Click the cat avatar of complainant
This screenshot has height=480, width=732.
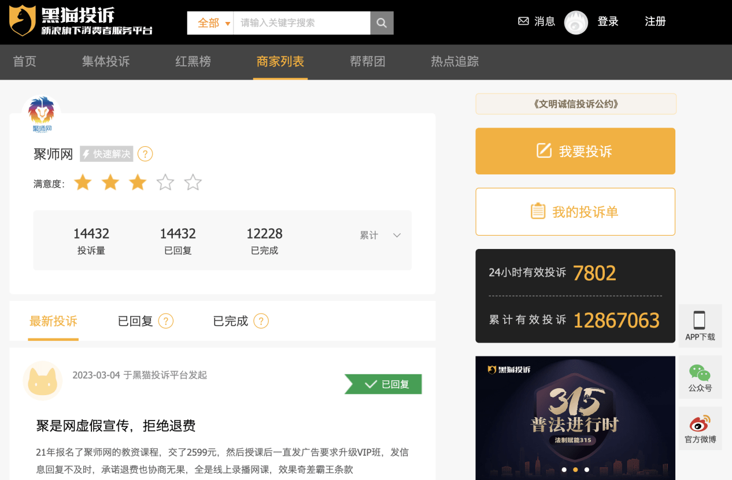[x=42, y=381]
